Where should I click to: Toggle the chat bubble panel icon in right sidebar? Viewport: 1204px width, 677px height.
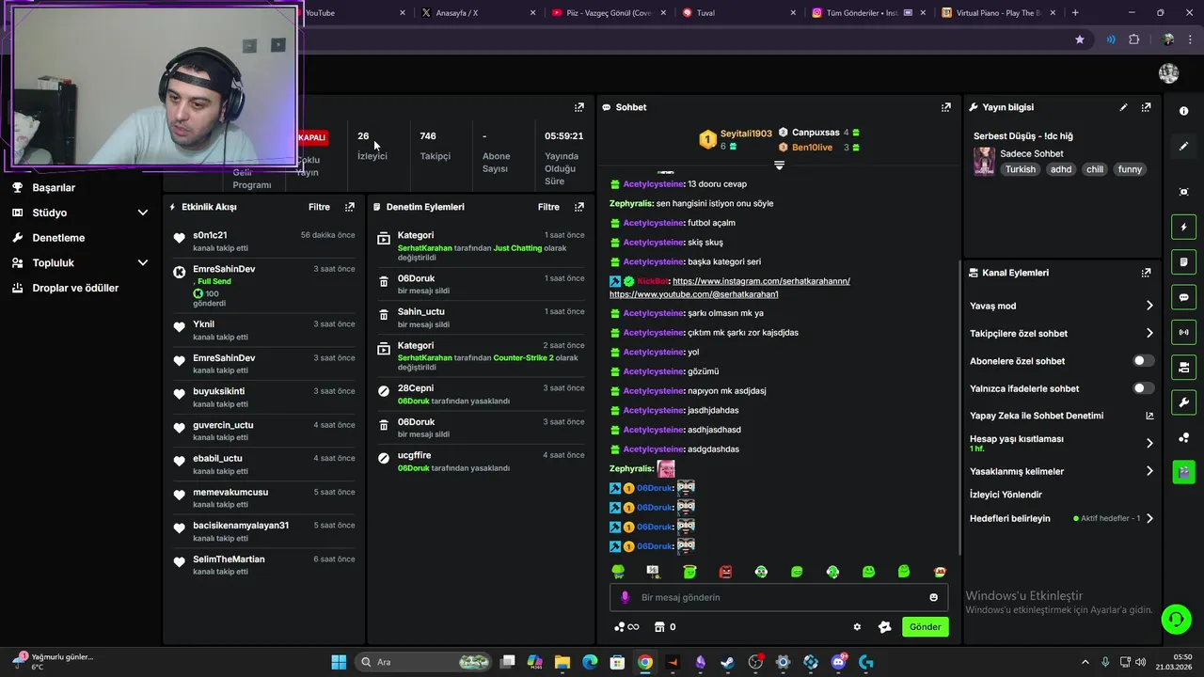click(1183, 297)
